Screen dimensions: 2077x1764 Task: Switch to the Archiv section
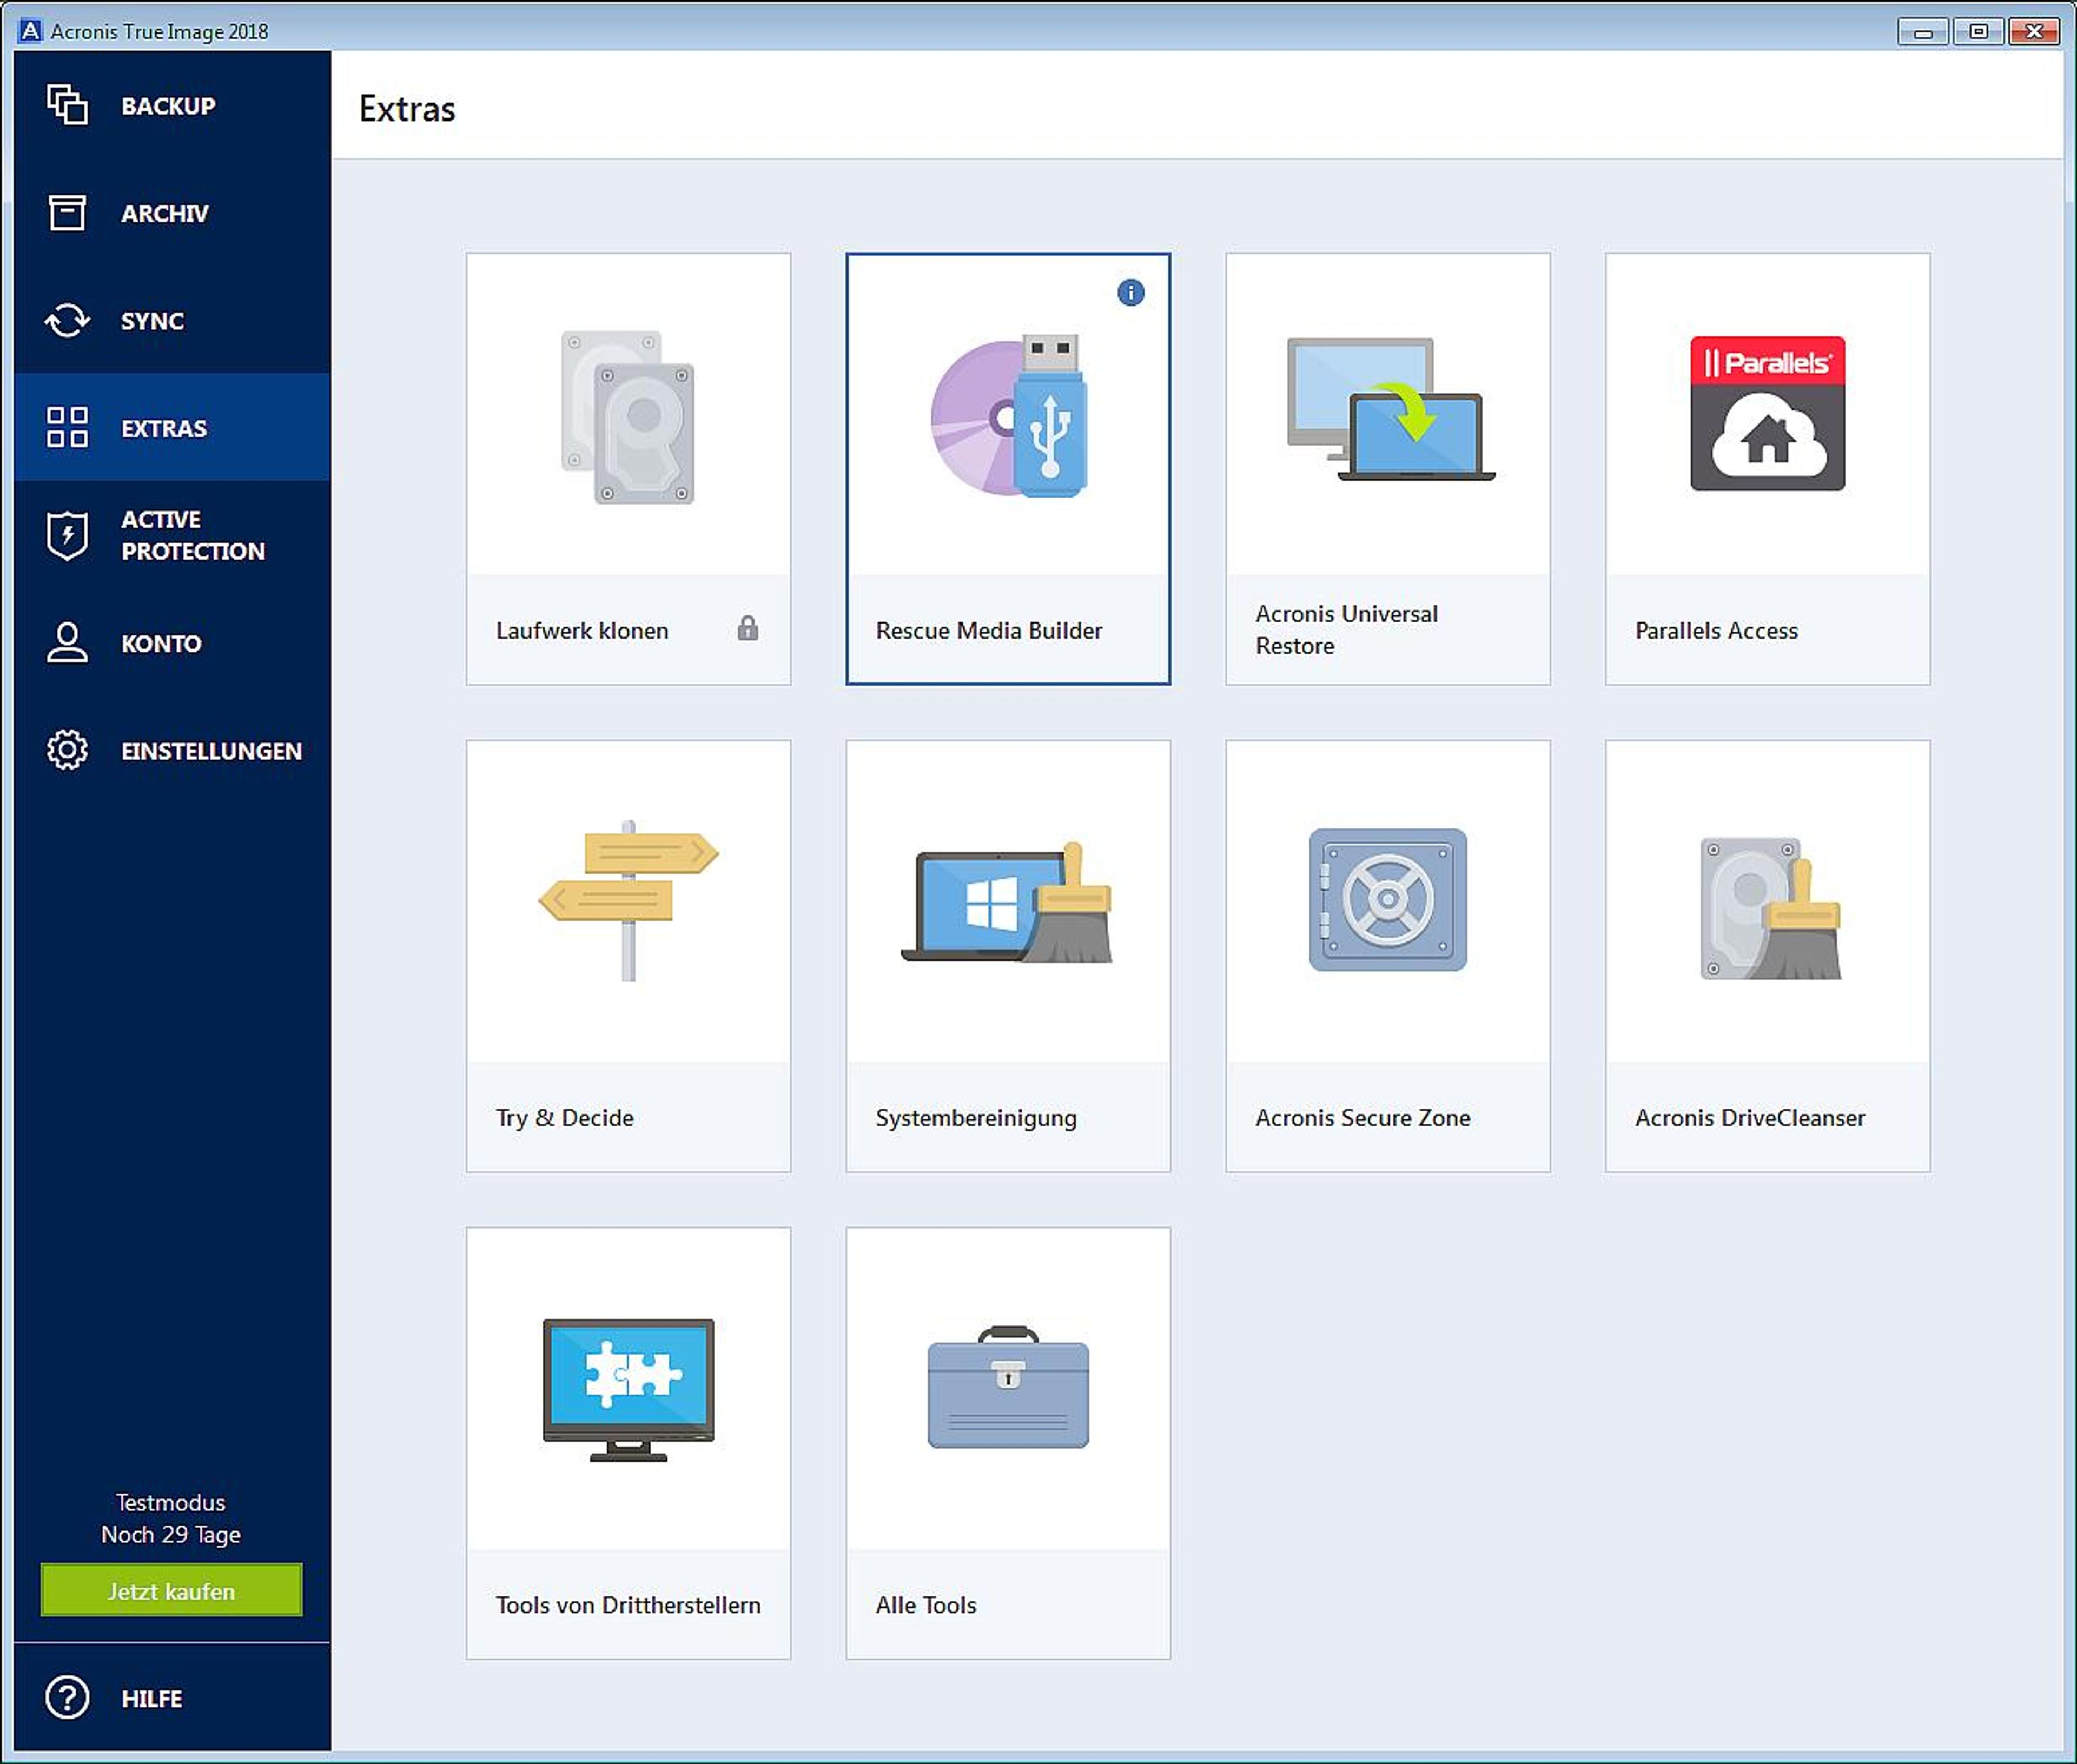(172, 213)
